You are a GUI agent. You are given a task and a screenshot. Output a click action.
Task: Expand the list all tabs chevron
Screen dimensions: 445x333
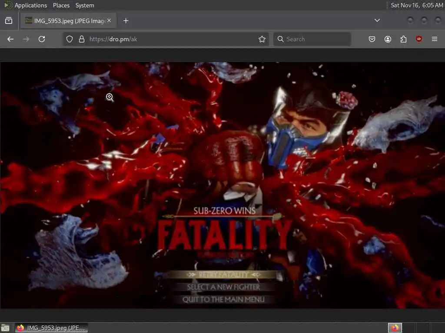coord(377,20)
